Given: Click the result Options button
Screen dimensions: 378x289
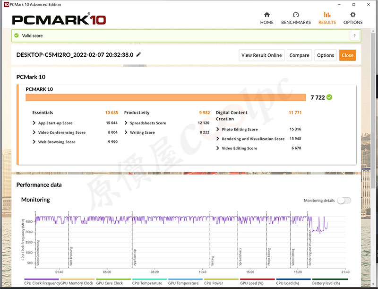Looking at the screenshot, I should pyautogui.click(x=326, y=55).
